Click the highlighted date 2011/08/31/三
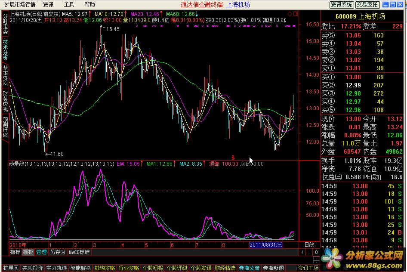Viewport: 407px width, 272px height. coord(266,245)
